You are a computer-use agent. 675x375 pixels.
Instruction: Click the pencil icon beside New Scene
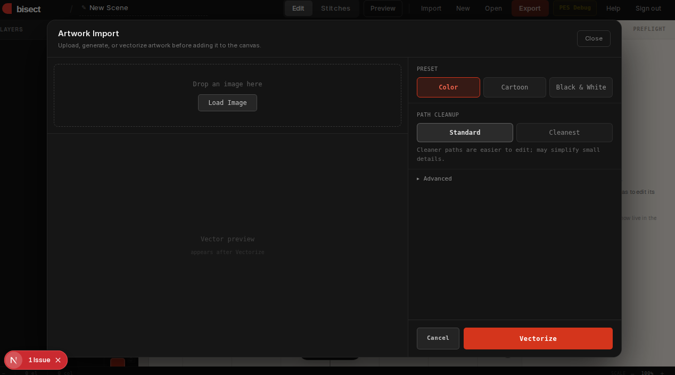[x=84, y=8]
